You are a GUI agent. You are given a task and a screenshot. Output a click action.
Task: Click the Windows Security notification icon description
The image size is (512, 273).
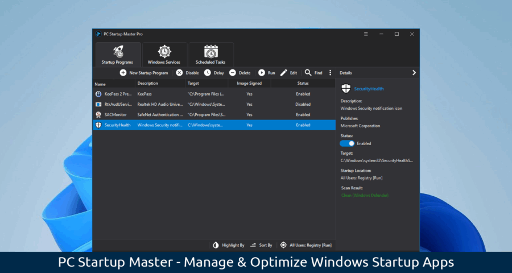[371, 109]
